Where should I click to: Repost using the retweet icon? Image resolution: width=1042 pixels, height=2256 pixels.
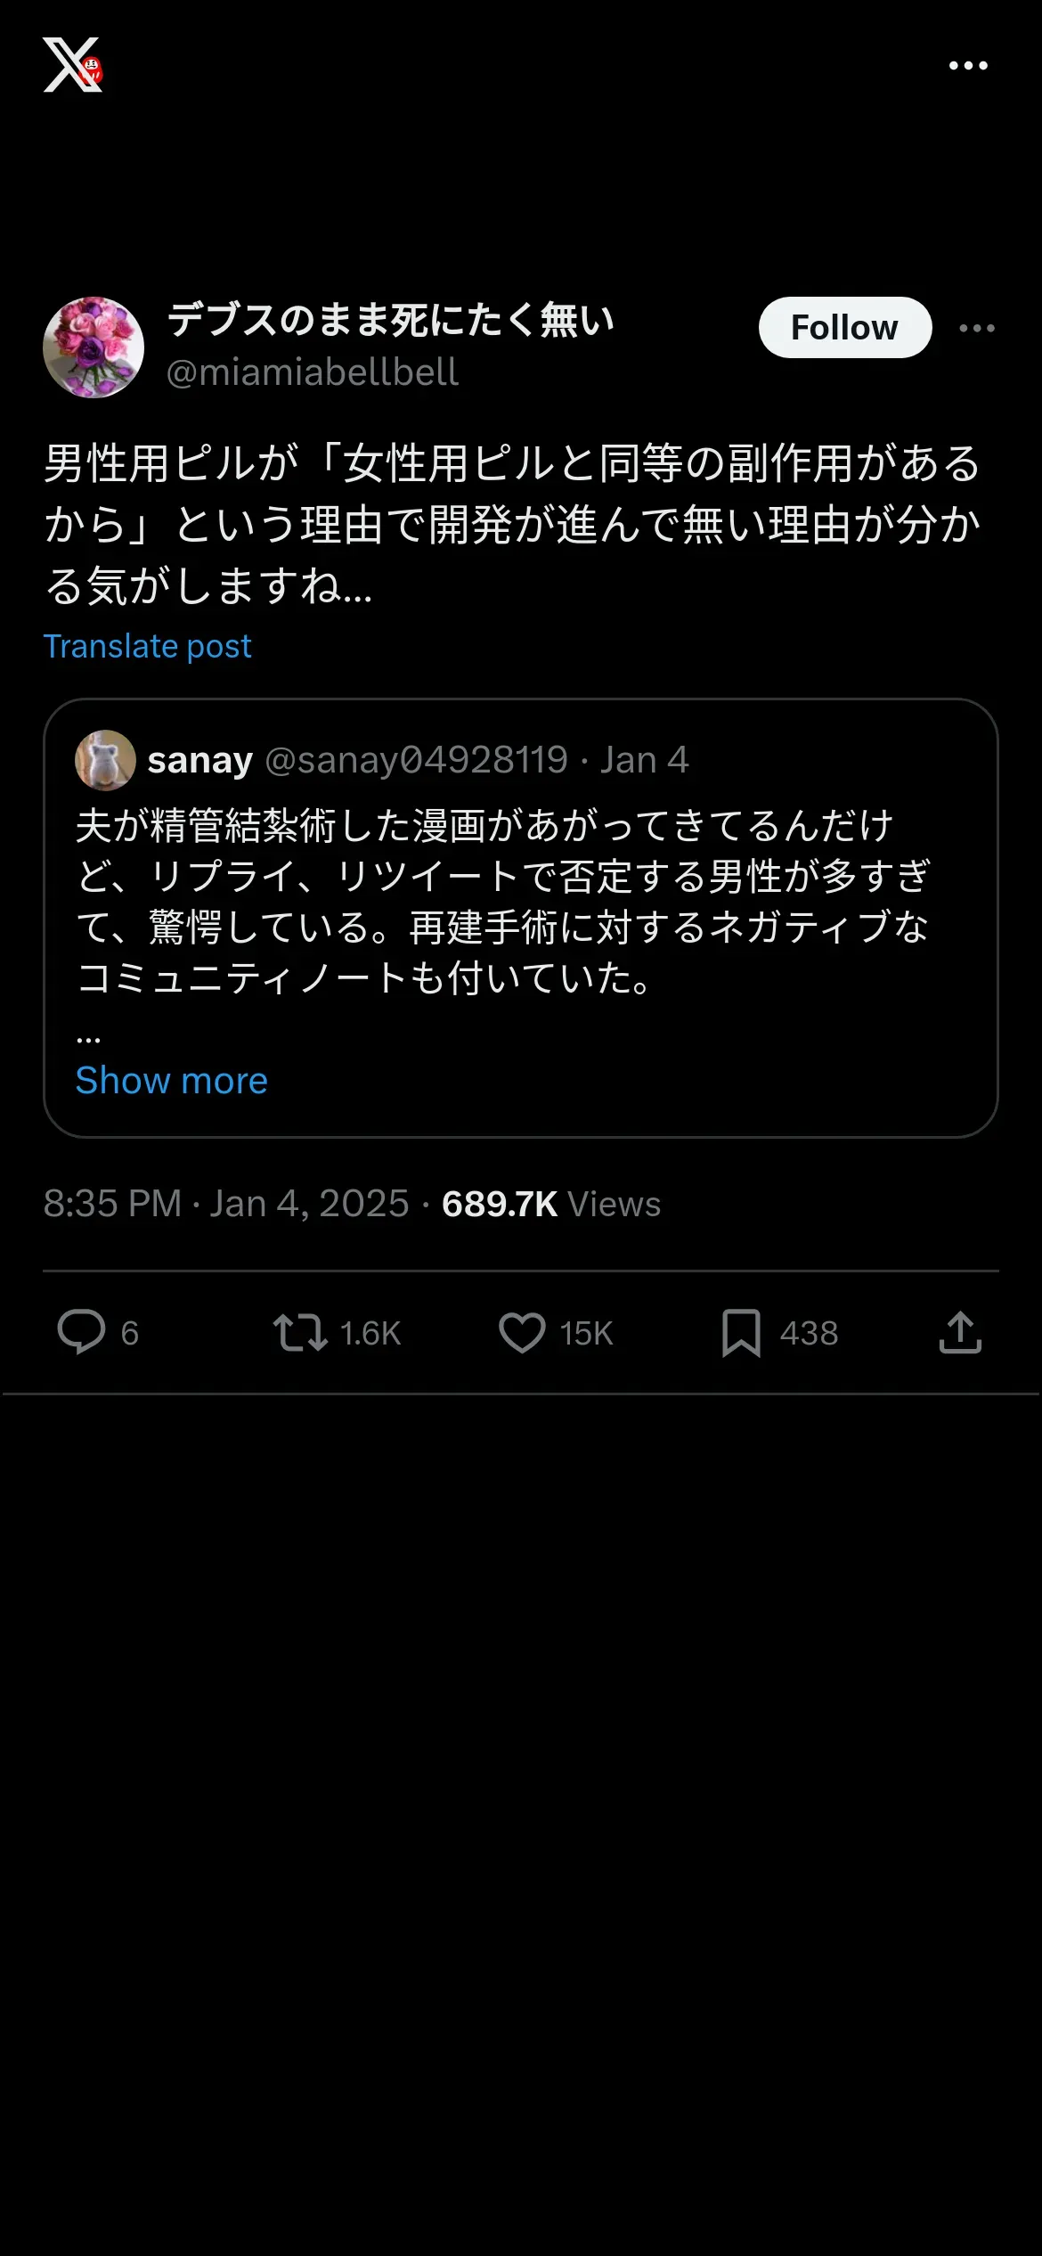[x=300, y=1333]
